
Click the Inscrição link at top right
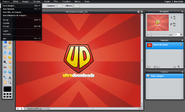[179, 1]
